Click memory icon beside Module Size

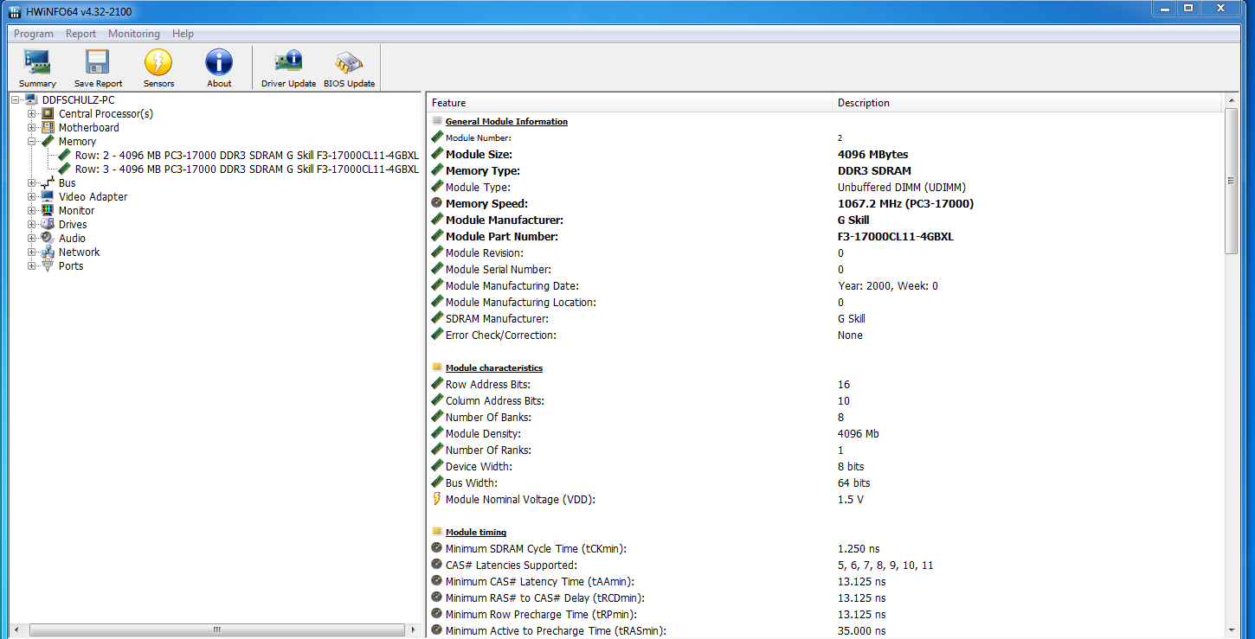pyautogui.click(x=437, y=154)
